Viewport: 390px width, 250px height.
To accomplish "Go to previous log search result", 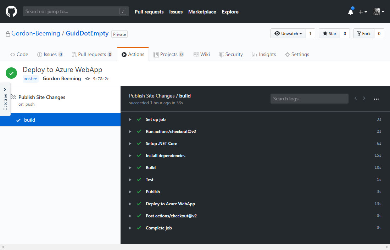I will (x=356, y=99).
